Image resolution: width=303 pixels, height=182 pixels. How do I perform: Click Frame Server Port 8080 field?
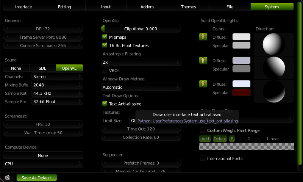pos(43,37)
